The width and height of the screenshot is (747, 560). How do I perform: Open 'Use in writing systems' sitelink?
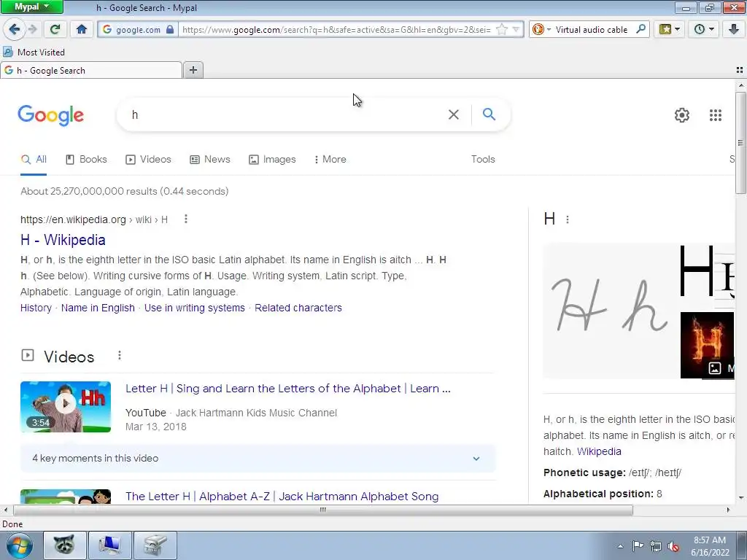194,308
